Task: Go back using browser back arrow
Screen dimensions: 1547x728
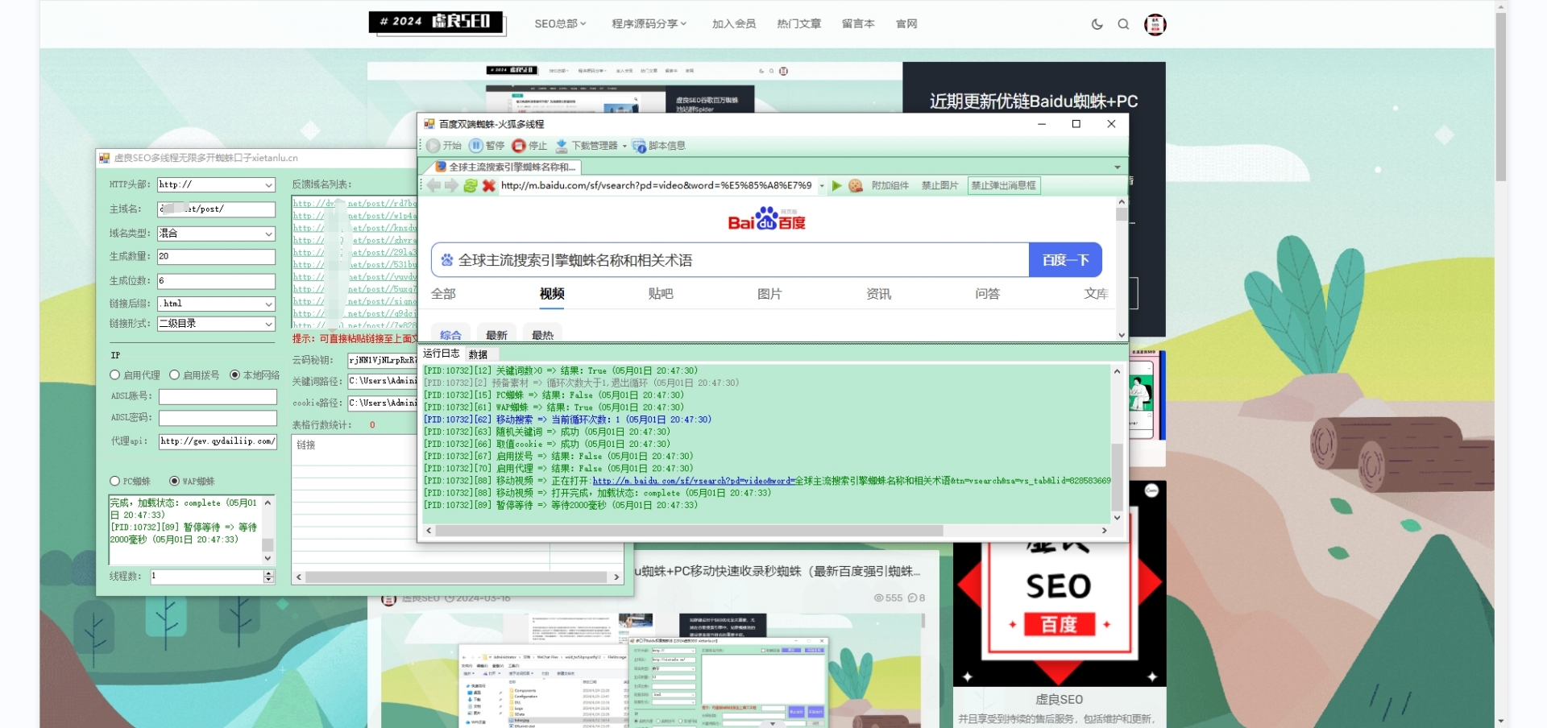Action: 433,185
